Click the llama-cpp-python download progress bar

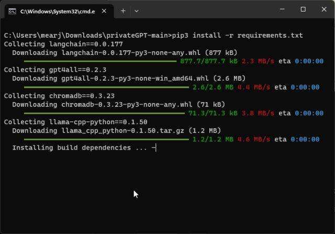106,139
